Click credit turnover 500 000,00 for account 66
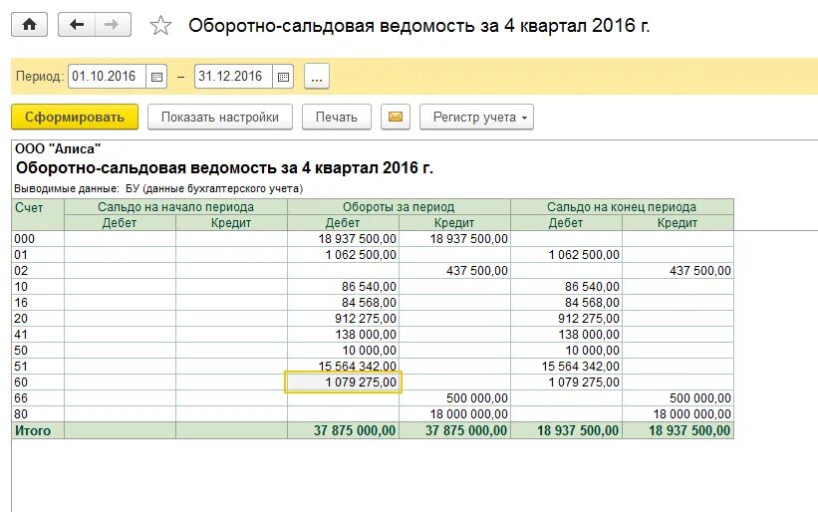The height and width of the screenshot is (512, 818). tap(454, 397)
